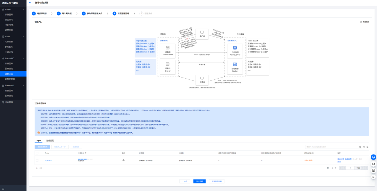
Task: Click the list menu floating button
Action: (x=374, y=177)
